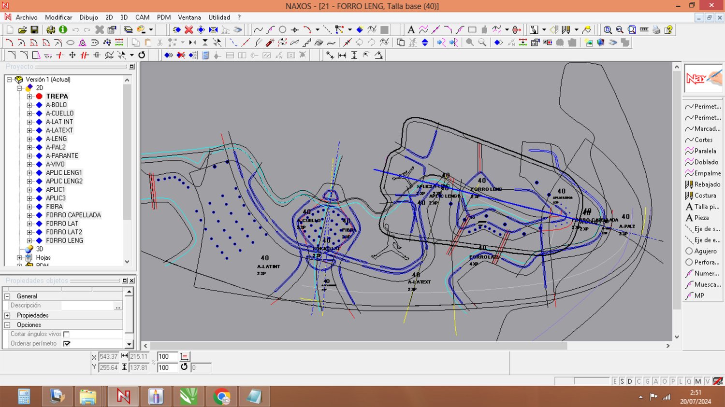Collapse the Versión 1 (Actual) tree node
725x407 pixels.
[x=9, y=80]
